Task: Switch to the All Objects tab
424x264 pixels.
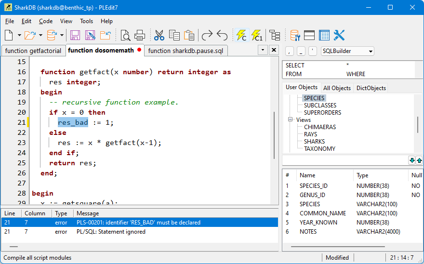Action: 337,88
